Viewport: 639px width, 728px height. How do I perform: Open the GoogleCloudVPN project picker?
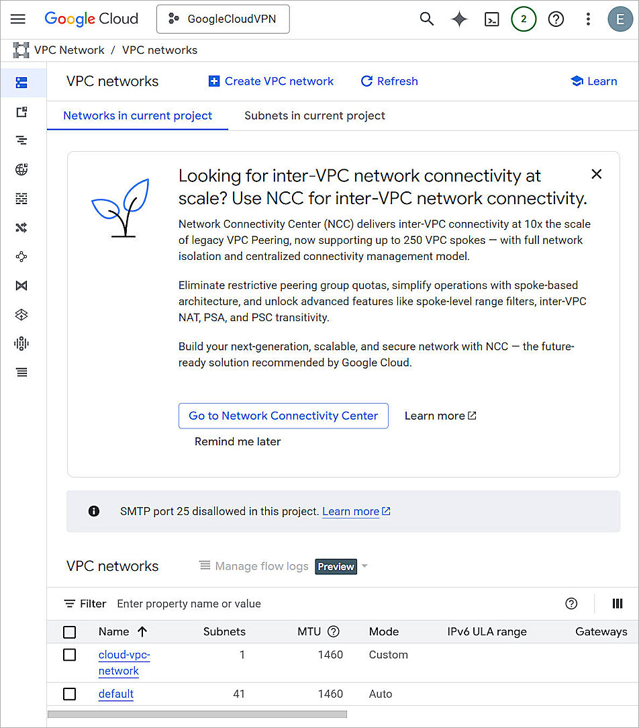[x=223, y=19]
